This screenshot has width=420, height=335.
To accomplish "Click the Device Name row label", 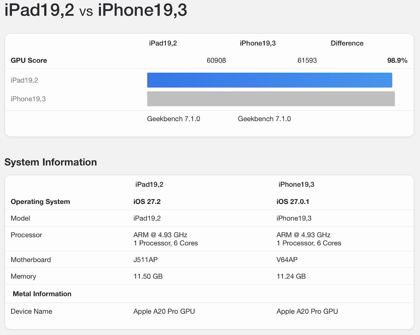I will (31, 312).
